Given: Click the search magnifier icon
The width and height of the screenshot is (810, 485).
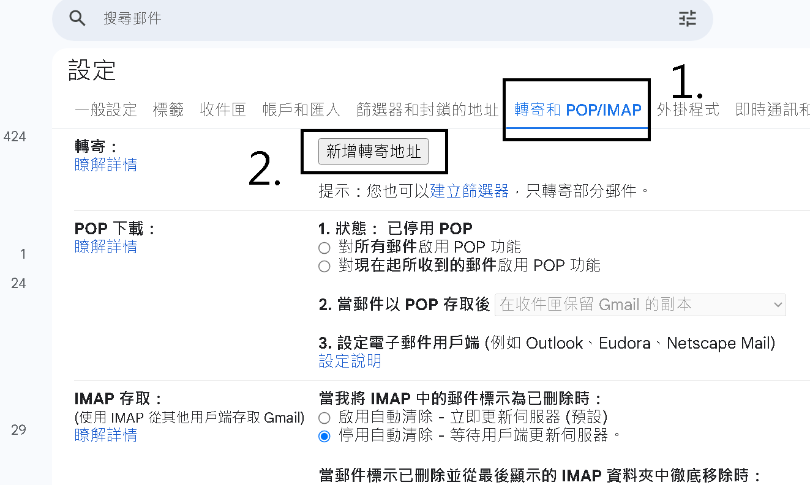Looking at the screenshot, I should (77, 18).
